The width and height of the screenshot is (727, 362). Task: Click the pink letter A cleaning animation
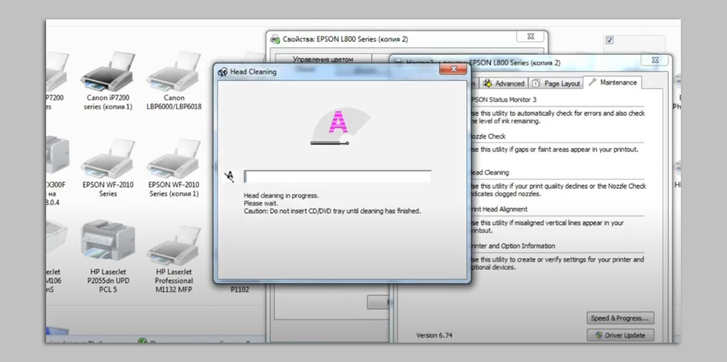click(x=339, y=122)
